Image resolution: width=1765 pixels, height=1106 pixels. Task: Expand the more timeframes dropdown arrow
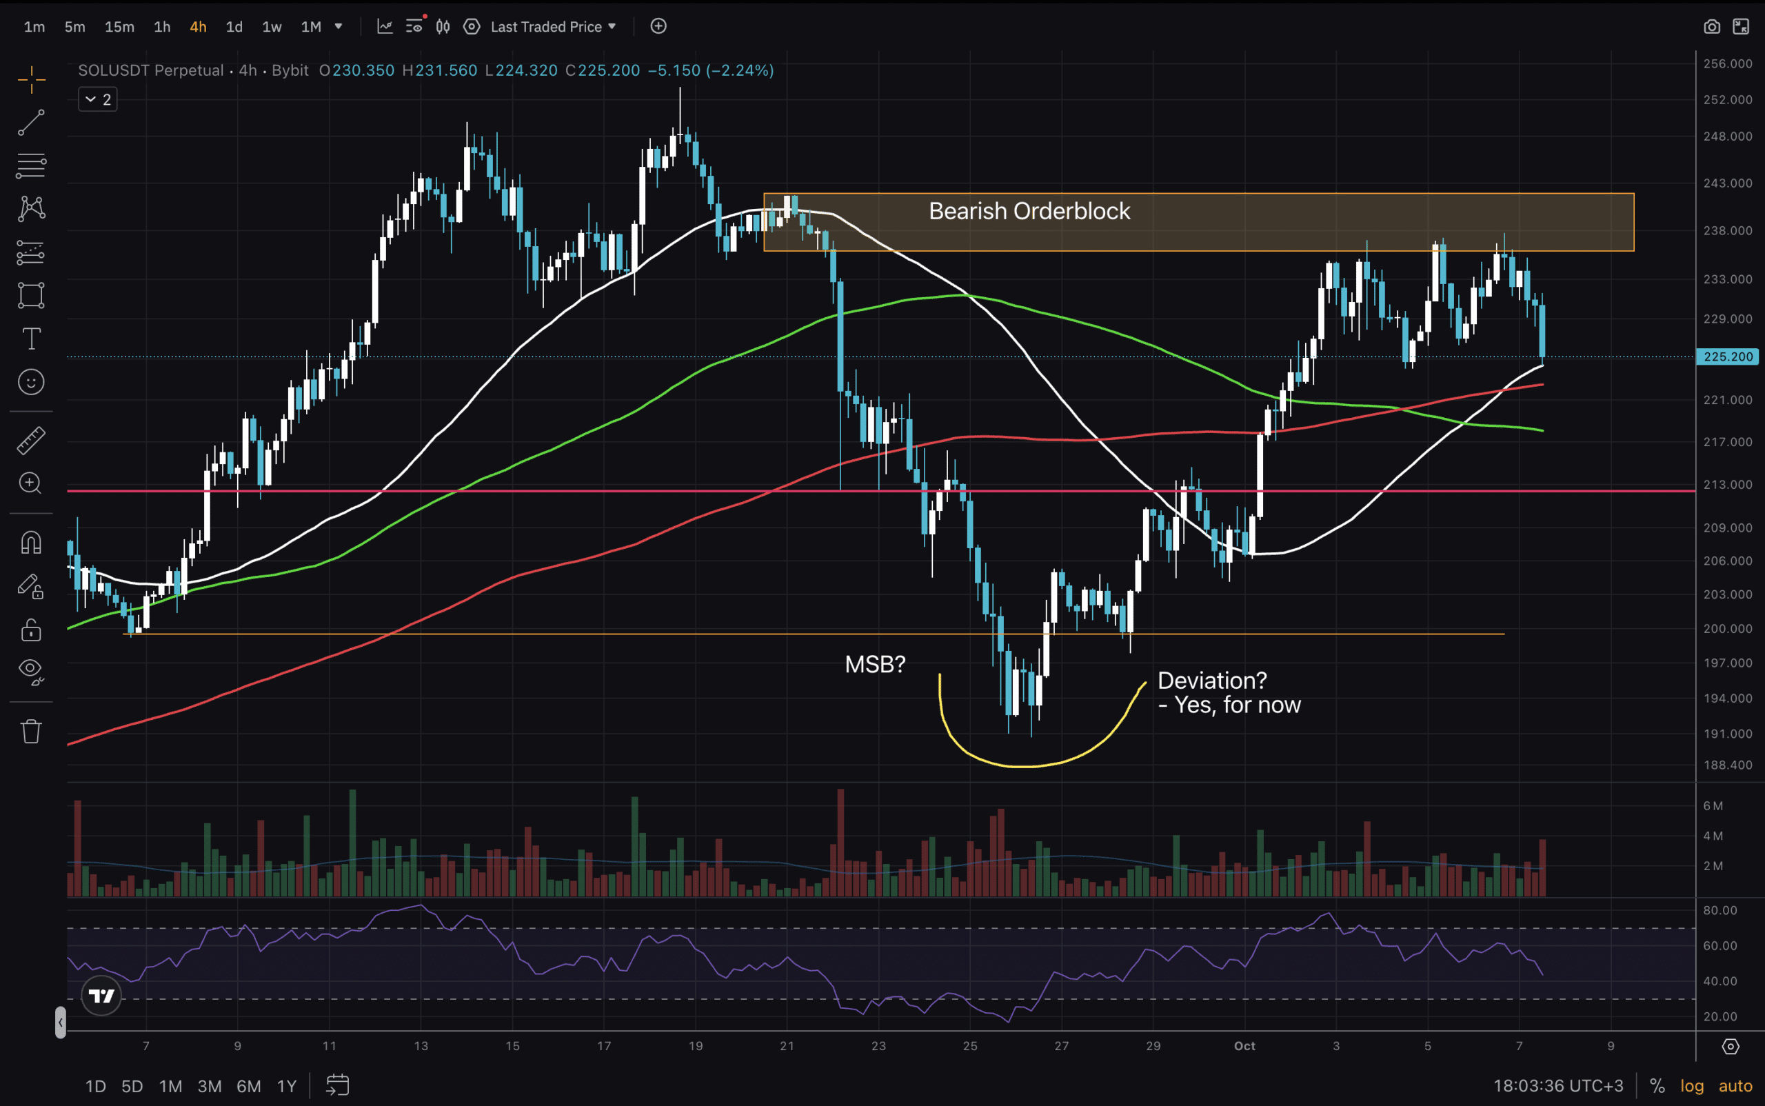click(339, 27)
